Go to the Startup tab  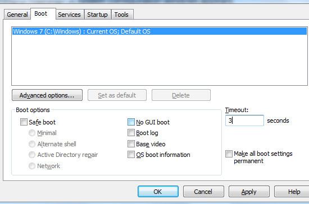[98, 15]
